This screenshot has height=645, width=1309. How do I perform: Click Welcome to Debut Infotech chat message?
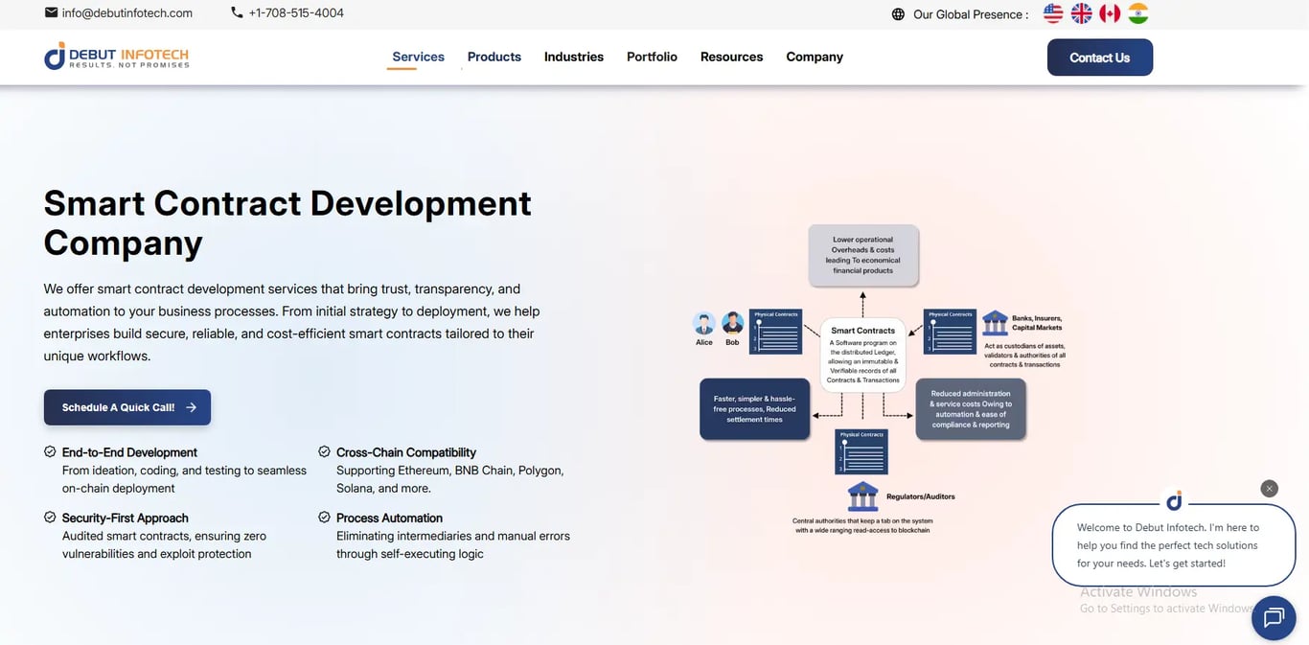(1168, 545)
